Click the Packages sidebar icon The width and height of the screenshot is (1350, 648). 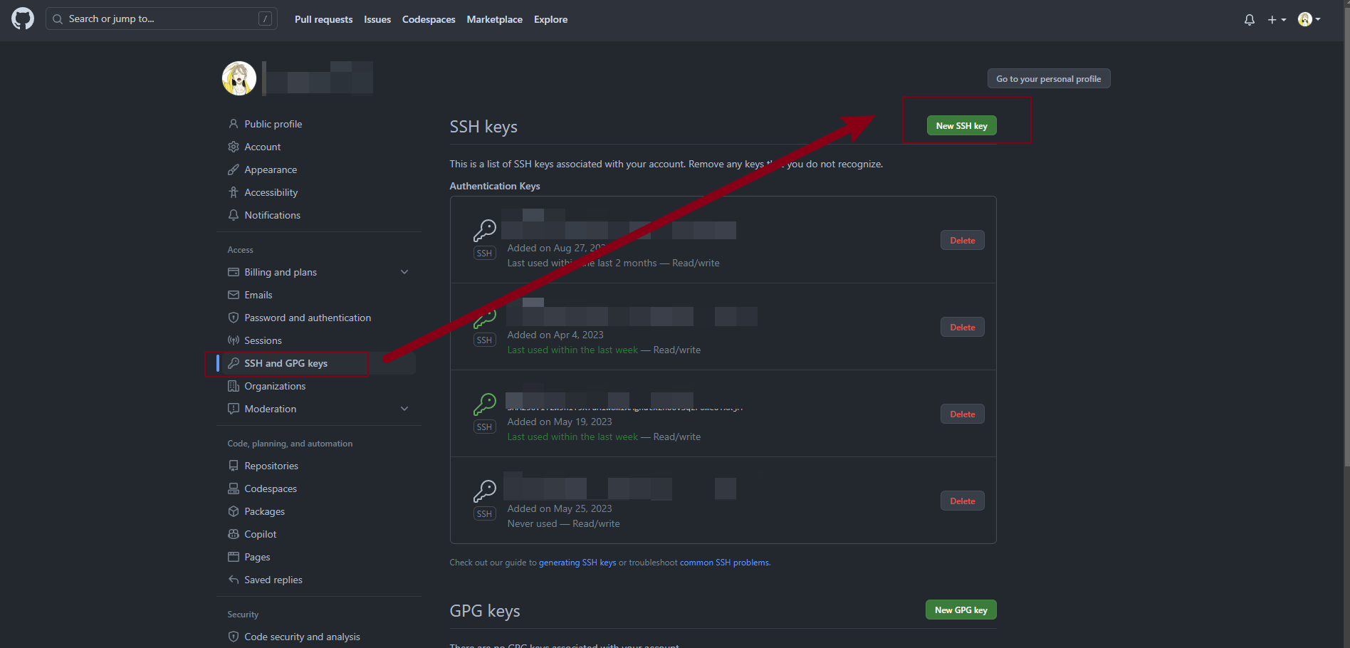233,511
